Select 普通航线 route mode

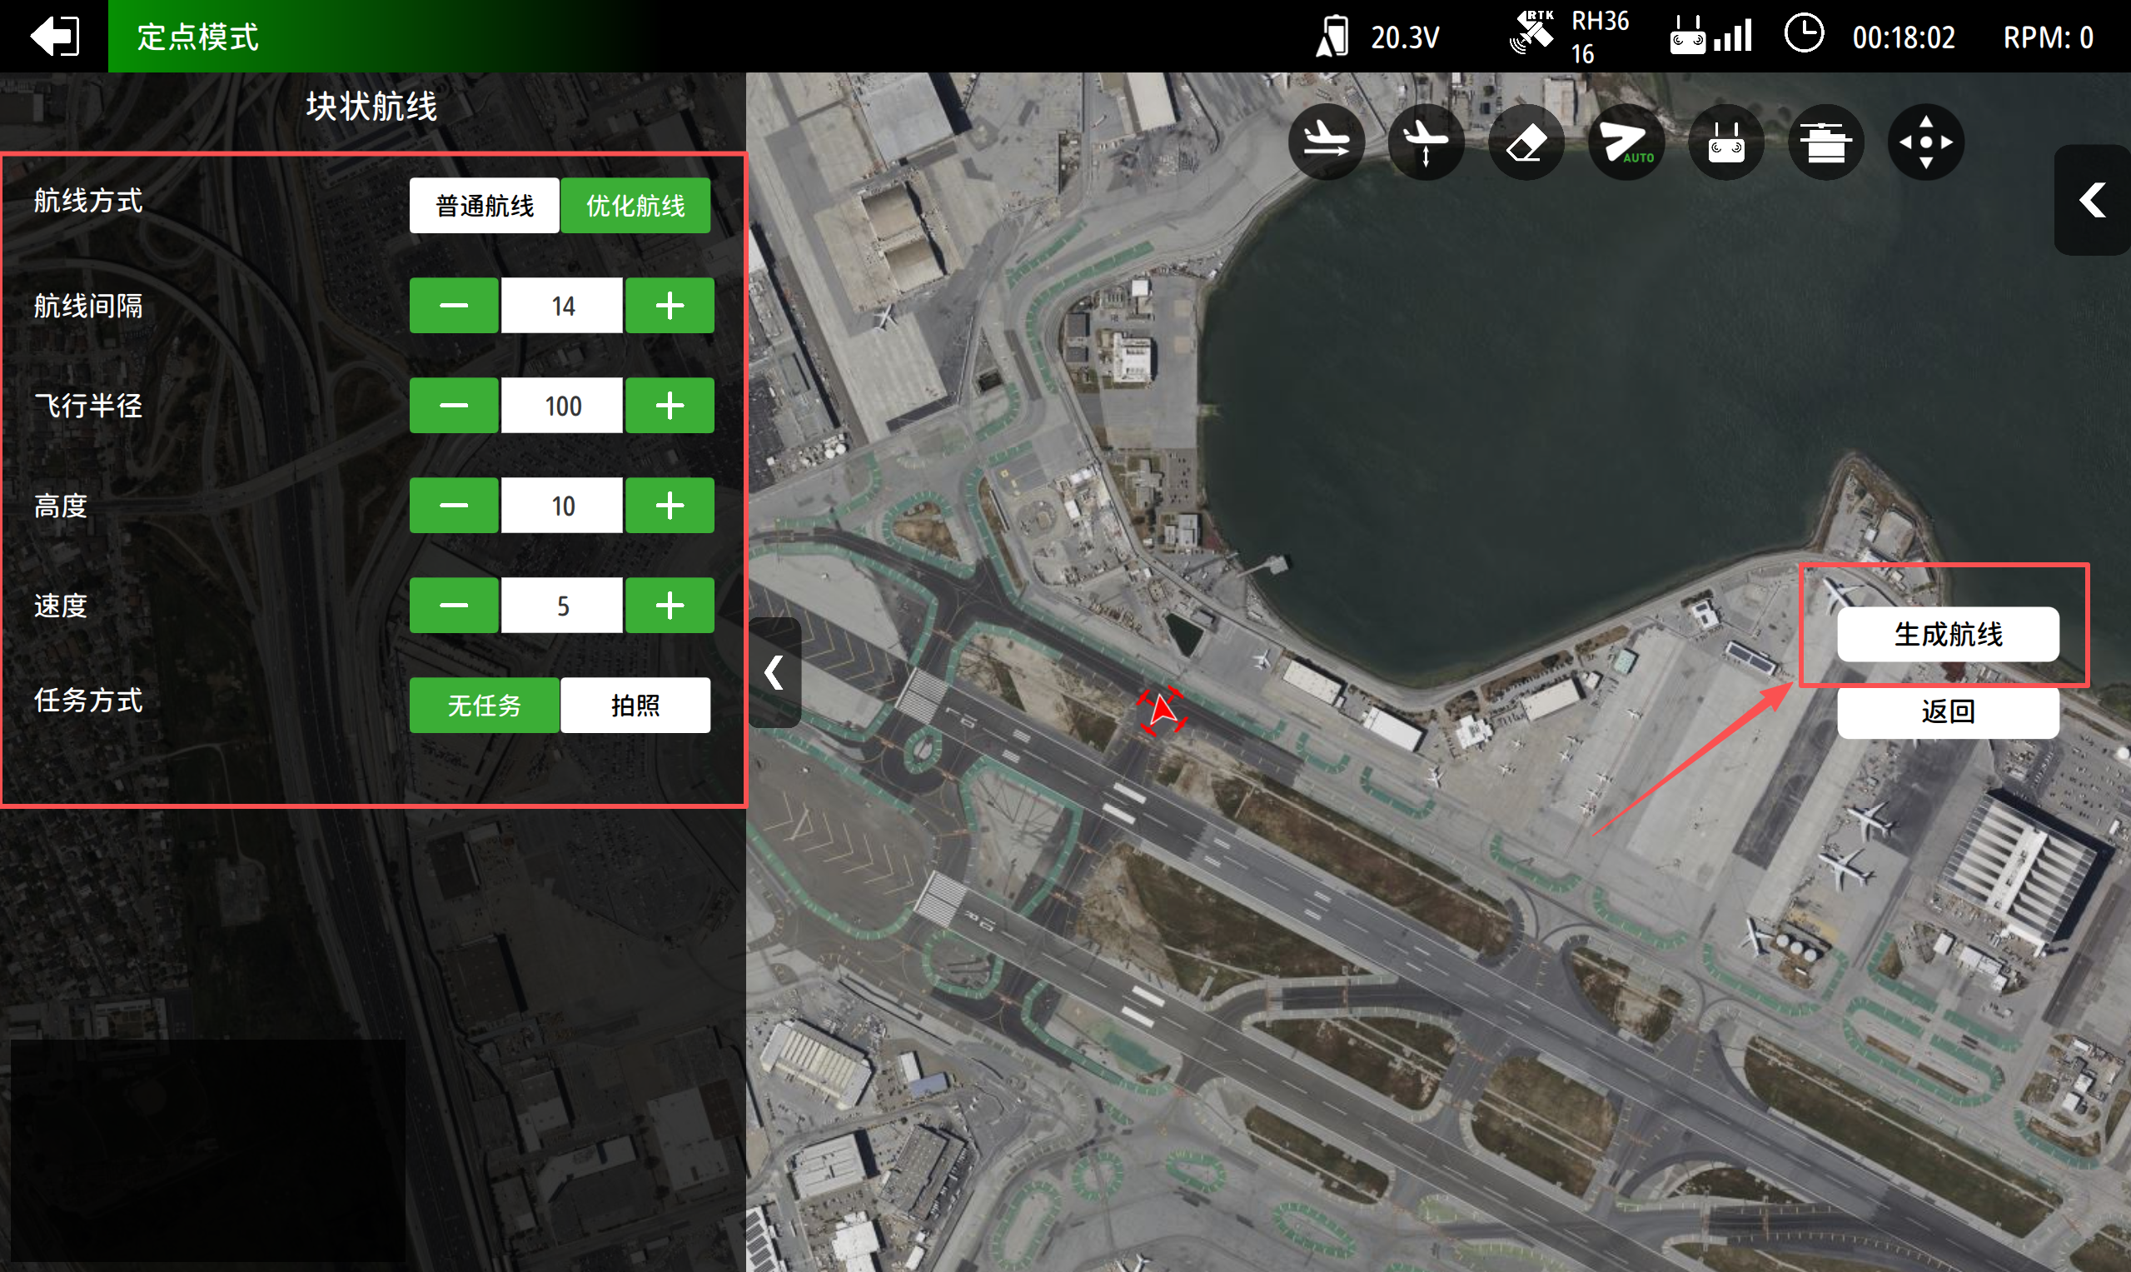pyautogui.click(x=484, y=206)
